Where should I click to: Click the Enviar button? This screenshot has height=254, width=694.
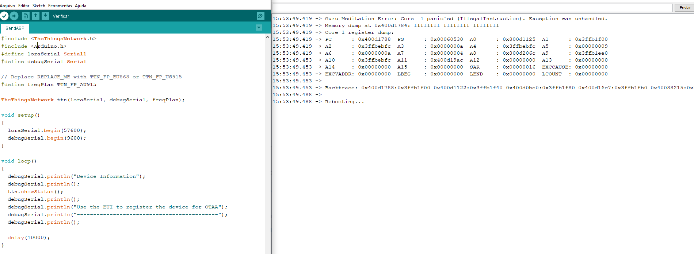685,8
